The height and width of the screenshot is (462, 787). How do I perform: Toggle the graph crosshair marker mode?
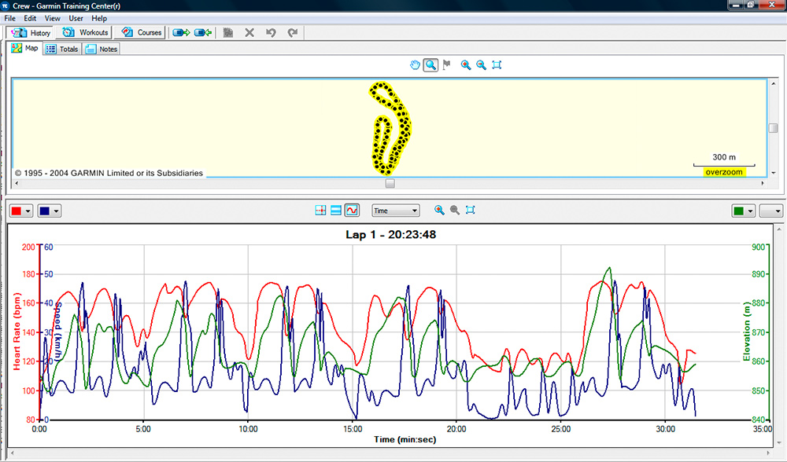tap(320, 211)
